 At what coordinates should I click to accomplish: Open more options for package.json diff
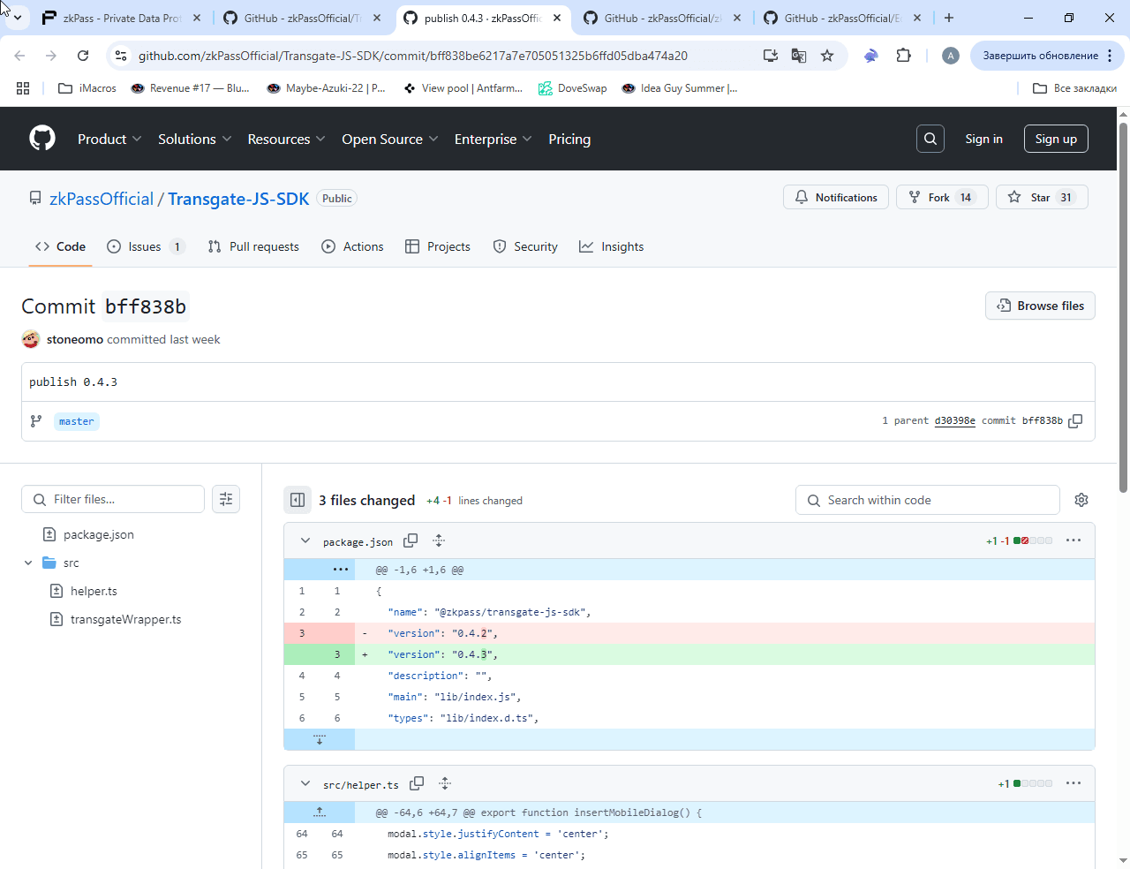pyautogui.click(x=1073, y=540)
